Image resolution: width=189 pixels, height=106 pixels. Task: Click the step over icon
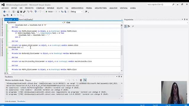point(65,12)
